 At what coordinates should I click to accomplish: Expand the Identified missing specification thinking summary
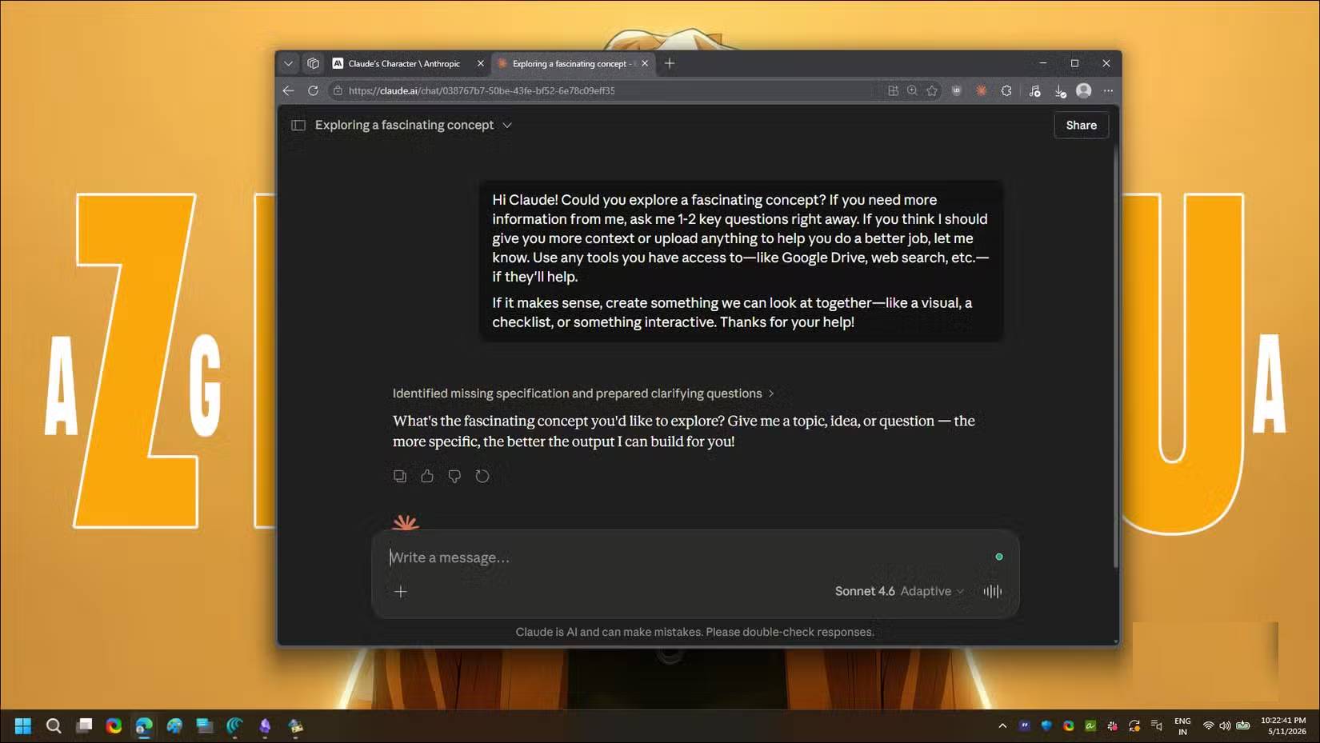tap(583, 393)
